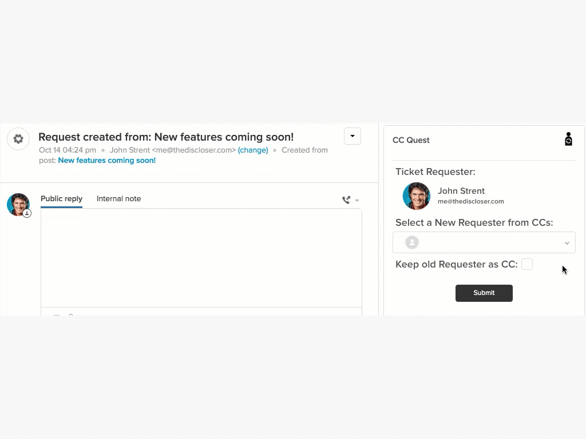This screenshot has height=439, width=586.
Task: Click John Strent's avatar in CC Quest
Action: (417, 196)
